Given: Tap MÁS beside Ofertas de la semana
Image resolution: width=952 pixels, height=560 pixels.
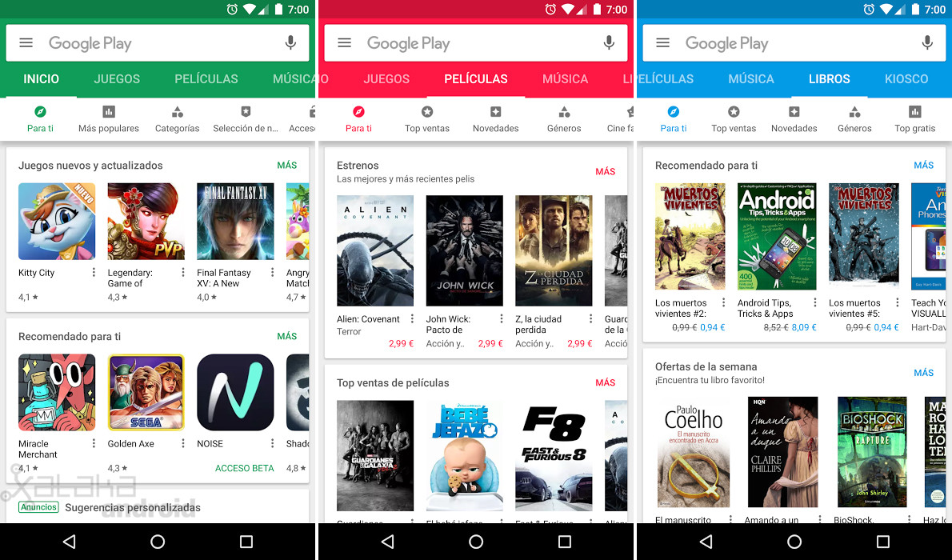Looking at the screenshot, I should pyautogui.click(x=923, y=373).
